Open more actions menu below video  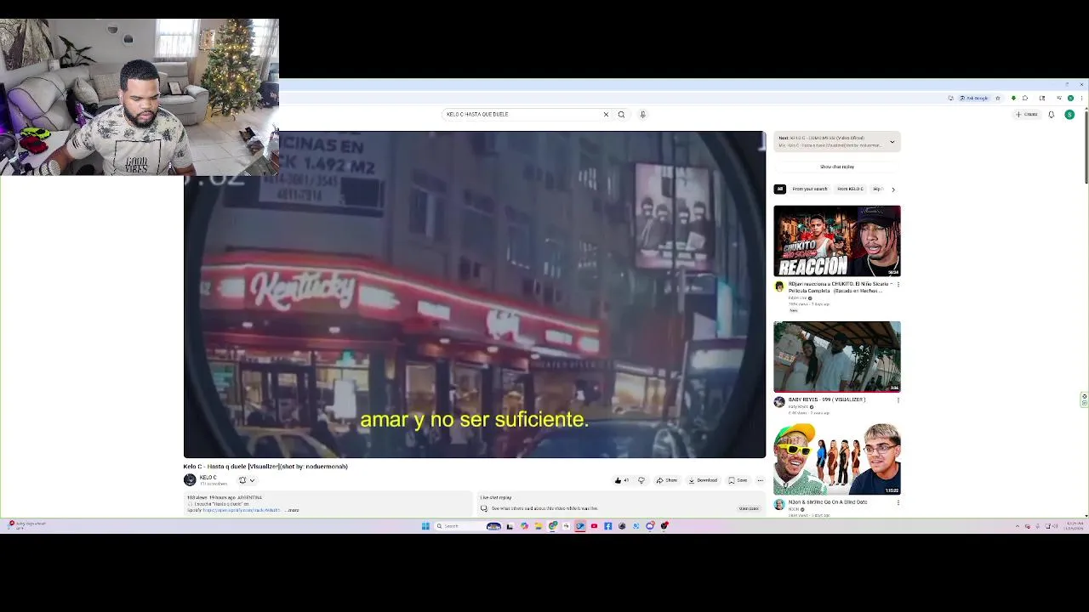point(761,480)
